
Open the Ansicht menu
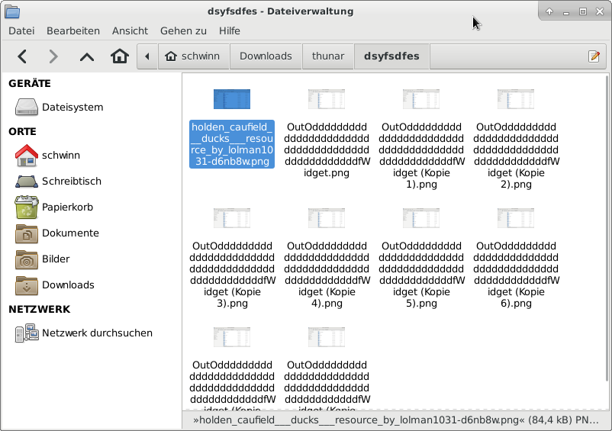[x=130, y=31]
